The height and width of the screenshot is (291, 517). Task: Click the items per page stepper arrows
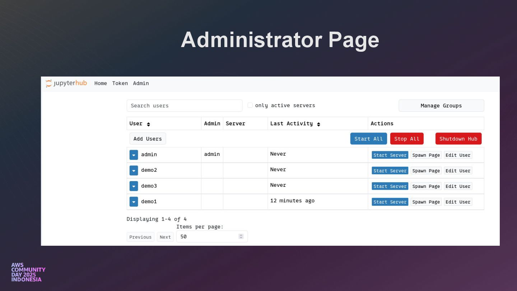(x=241, y=236)
